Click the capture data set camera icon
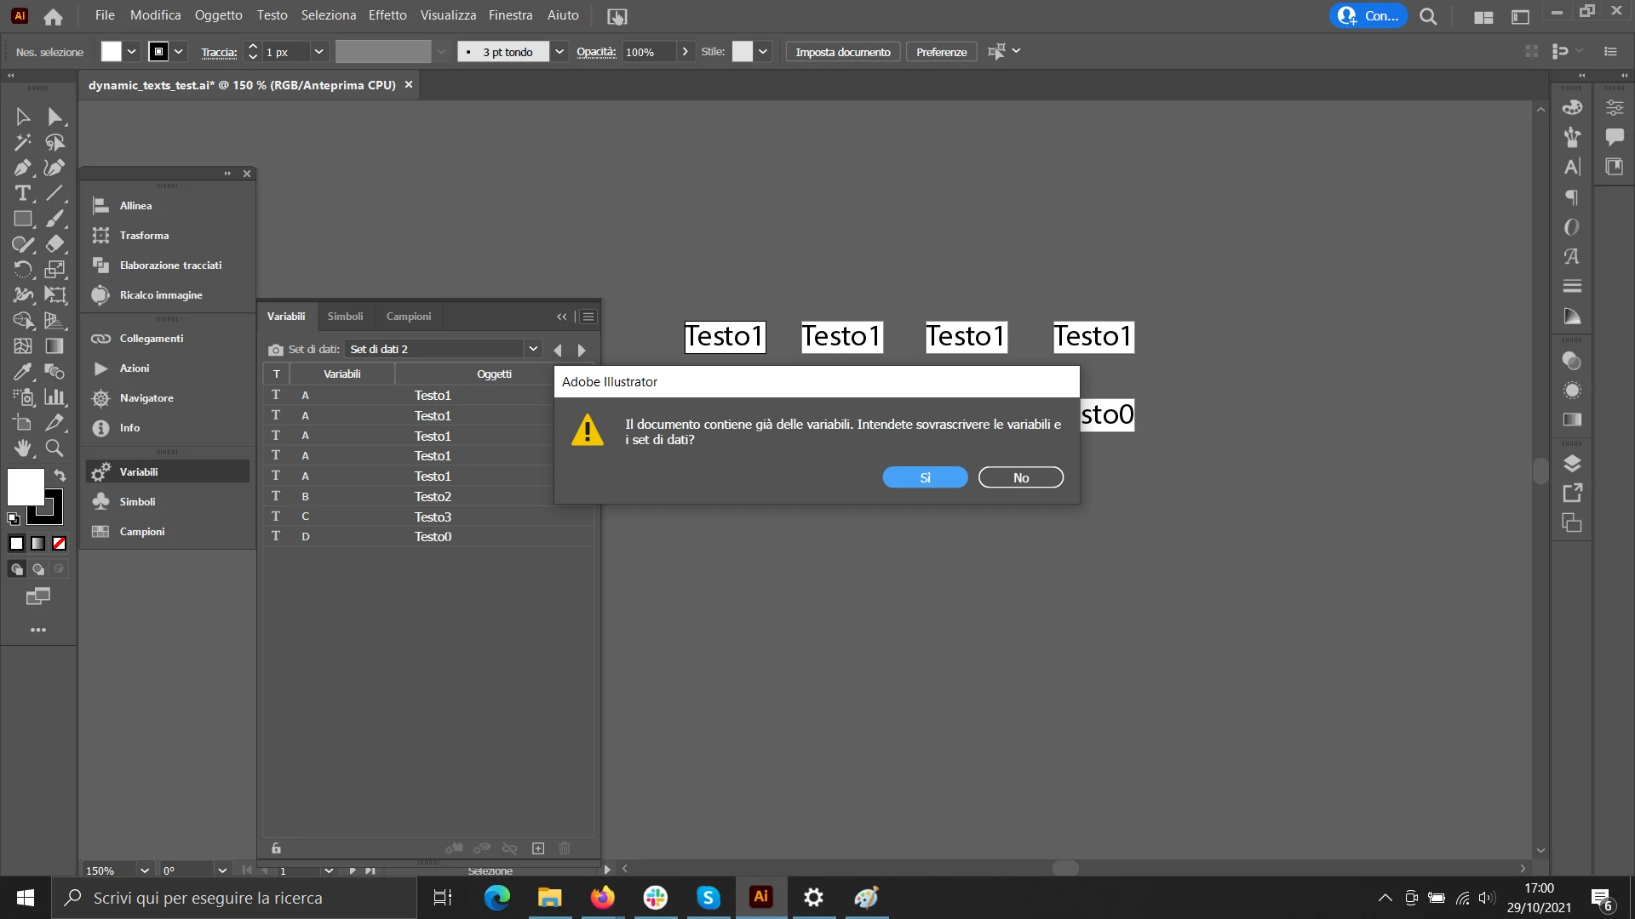Screen dimensions: 1635x919 pos(275,350)
